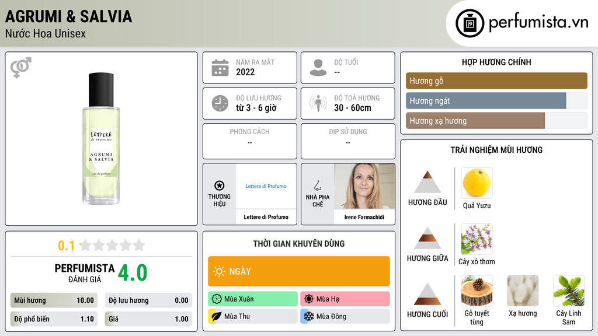
Task: Click the sun icon in the Ngày bar
Action: [219, 271]
